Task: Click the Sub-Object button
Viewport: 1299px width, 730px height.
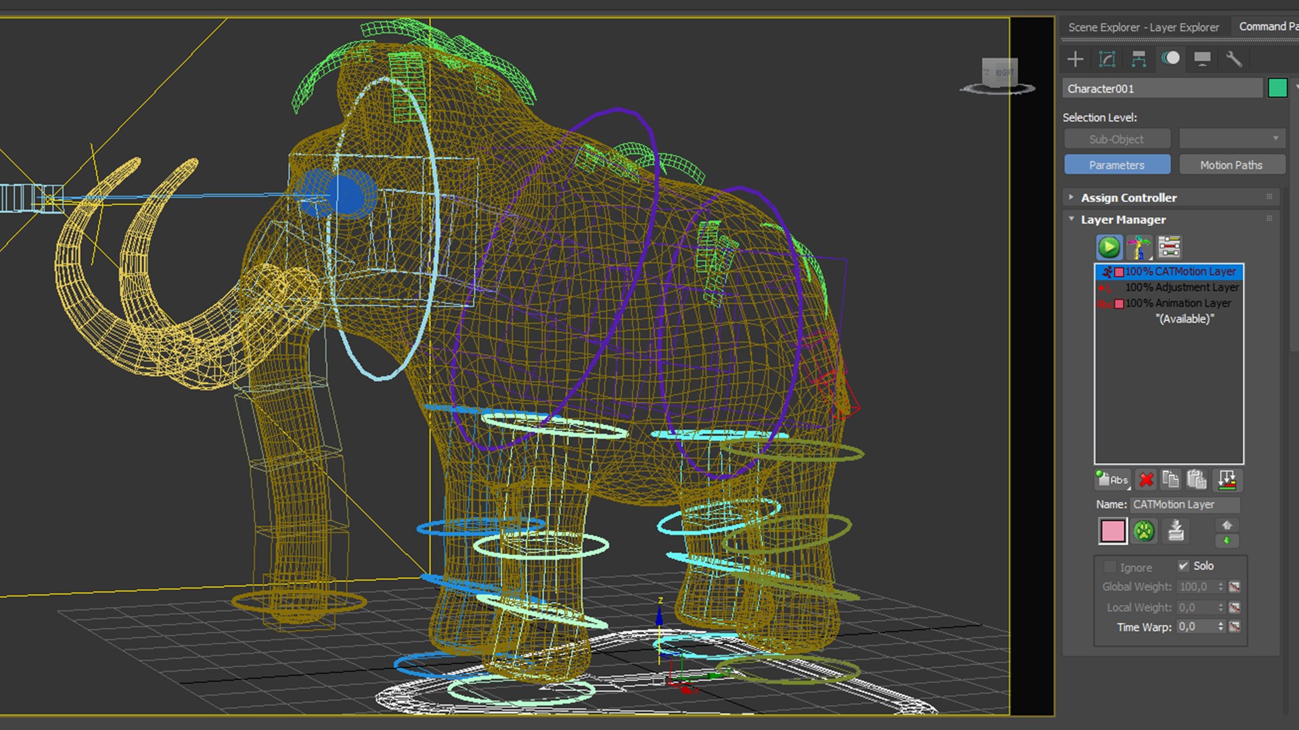Action: [x=1117, y=139]
